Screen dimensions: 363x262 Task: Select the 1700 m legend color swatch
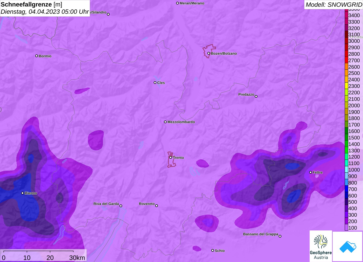pos(346,125)
